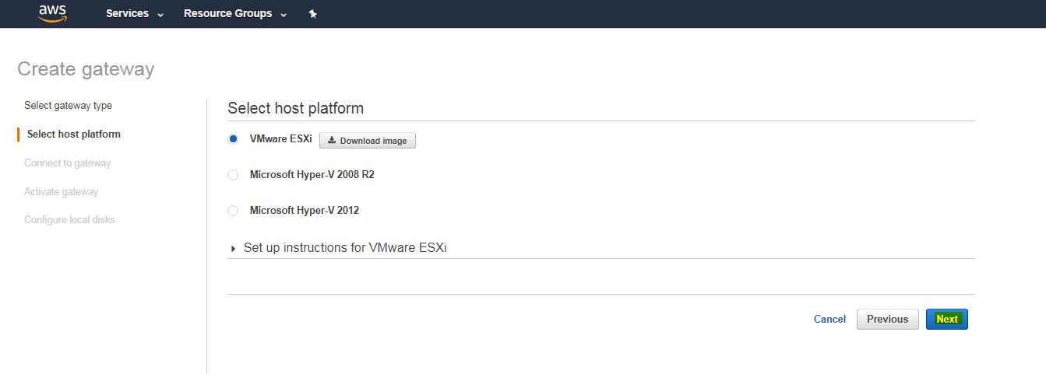Click the Previous button

pyautogui.click(x=888, y=320)
